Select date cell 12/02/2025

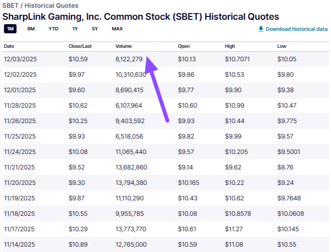pos(20,74)
